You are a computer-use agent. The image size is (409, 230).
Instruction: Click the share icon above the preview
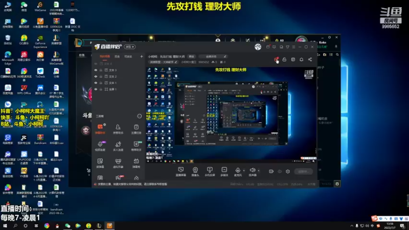pyautogui.click(x=310, y=60)
